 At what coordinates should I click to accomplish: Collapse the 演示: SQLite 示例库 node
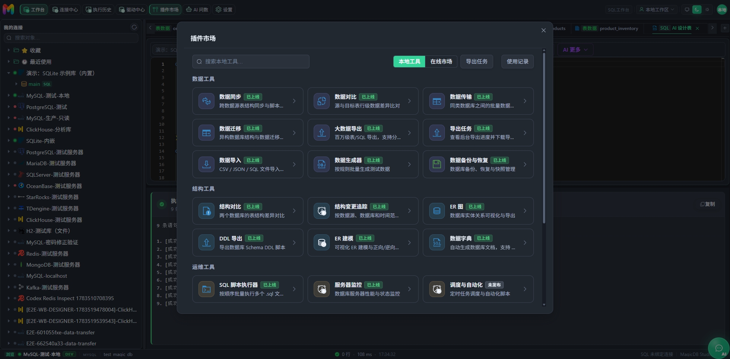(x=8, y=73)
